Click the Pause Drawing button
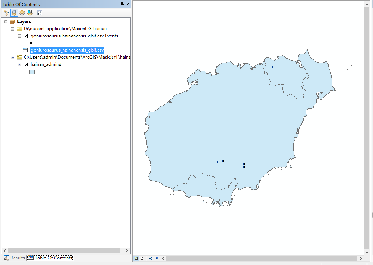The width and height of the screenshot is (373, 265). point(157,258)
